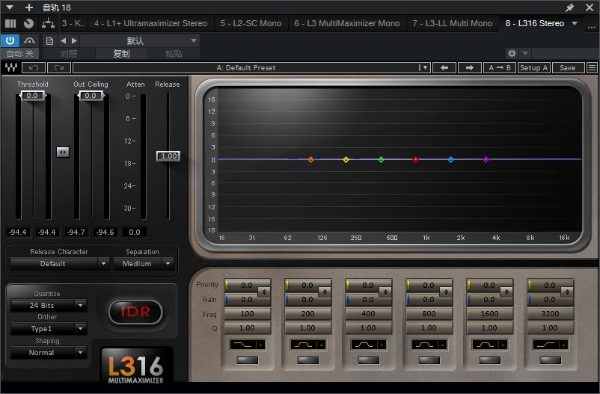Switch to the 3 - K.. tab
Image resolution: width=600 pixels, height=394 pixels.
pos(73,23)
